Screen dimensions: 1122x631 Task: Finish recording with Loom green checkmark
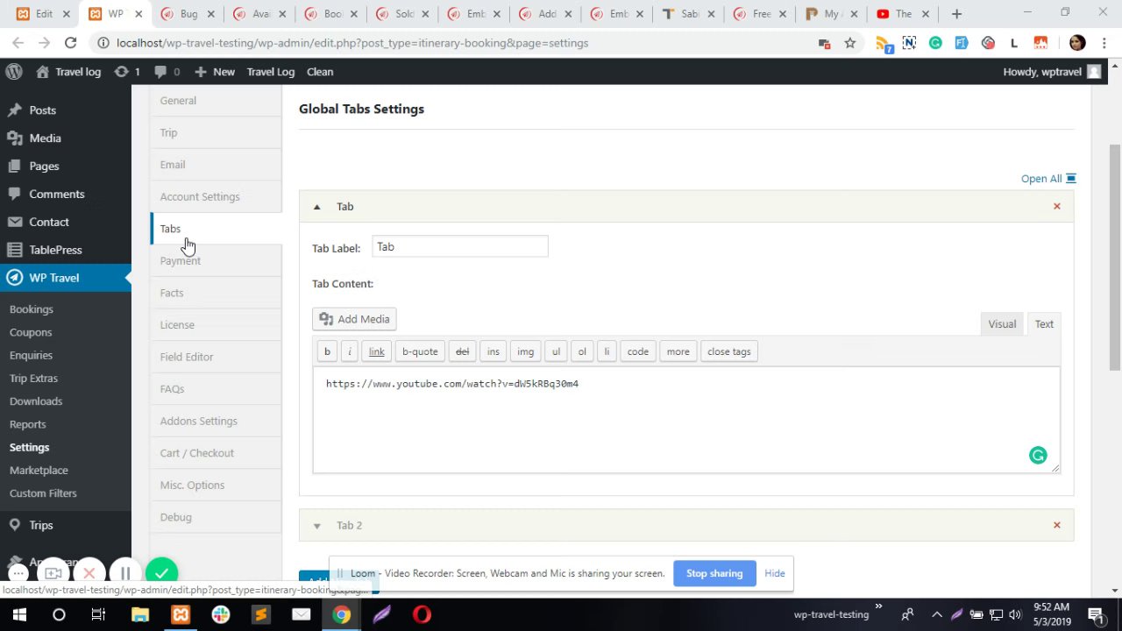(161, 573)
